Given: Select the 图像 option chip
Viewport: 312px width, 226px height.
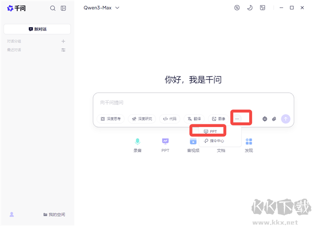Looking at the screenshot, I should [218, 119].
